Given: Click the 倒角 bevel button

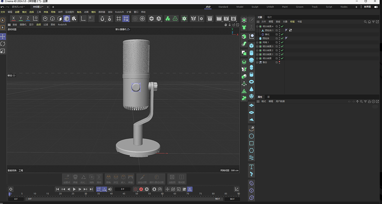Looking at the screenshot, I should (108, 179).
